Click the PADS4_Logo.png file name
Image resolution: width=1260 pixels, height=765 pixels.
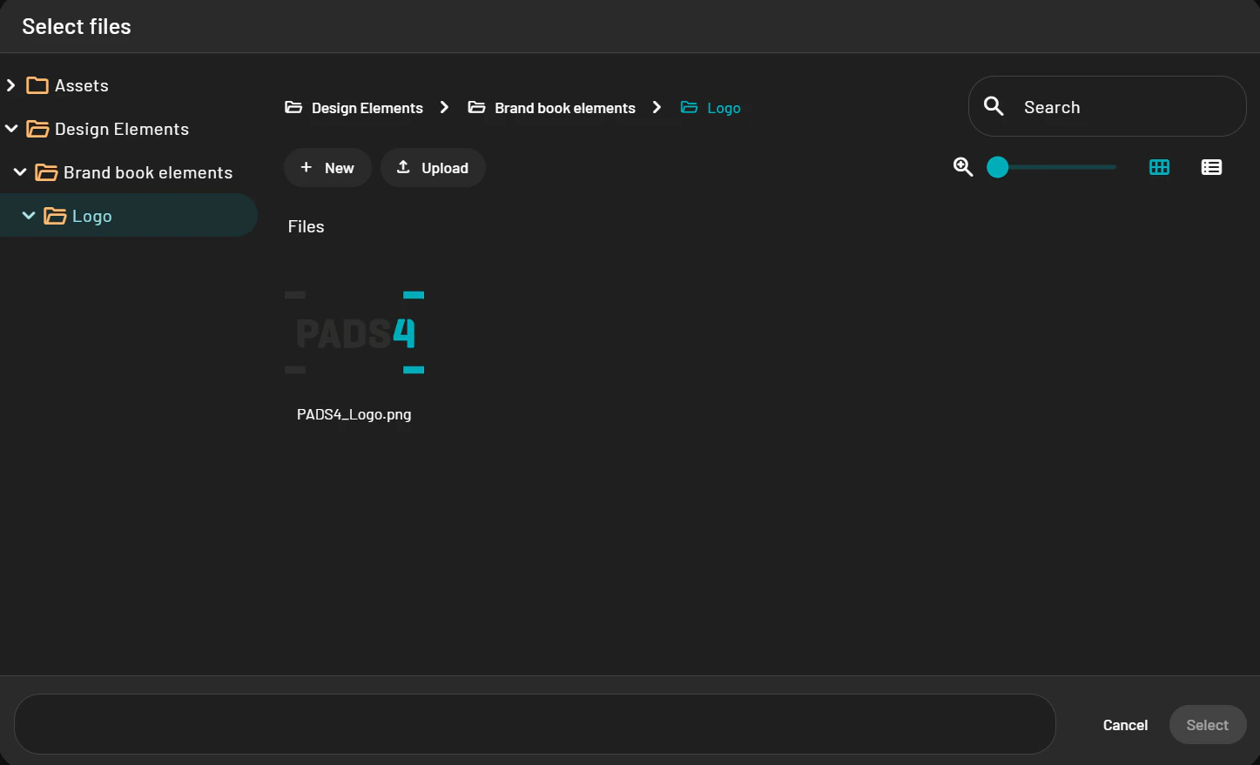click(354, 414)
